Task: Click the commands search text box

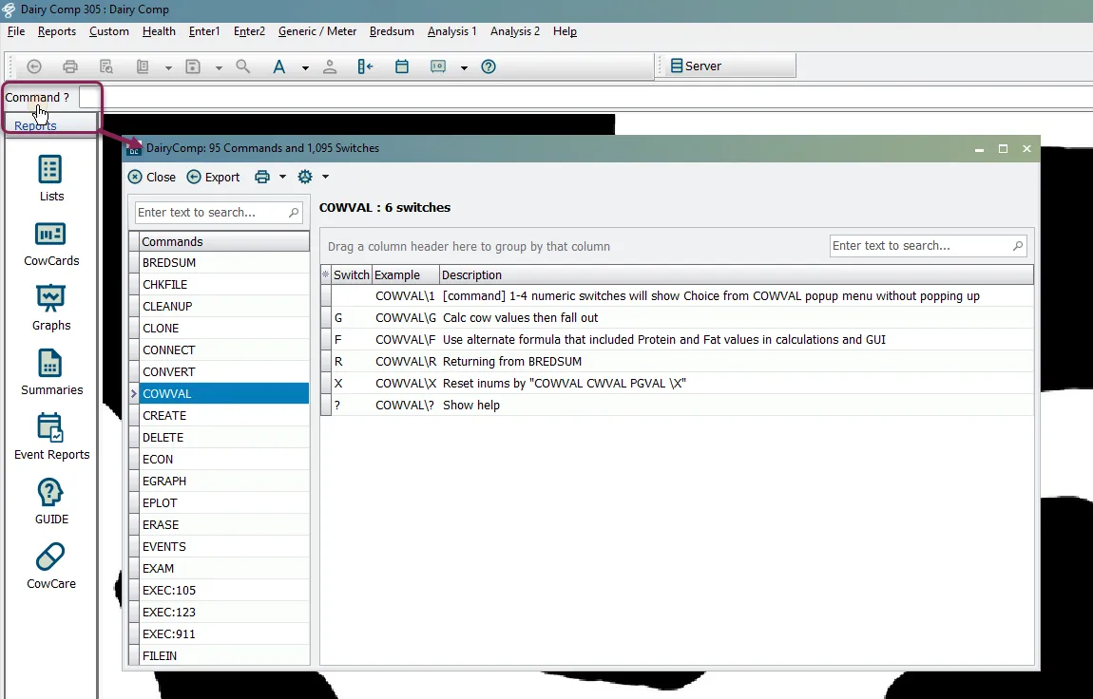Action: point(219,213)
